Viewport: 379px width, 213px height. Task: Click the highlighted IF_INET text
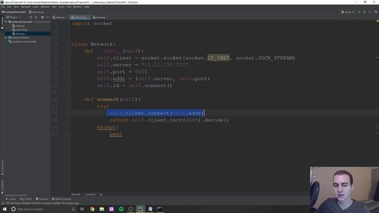pos(219,58)
